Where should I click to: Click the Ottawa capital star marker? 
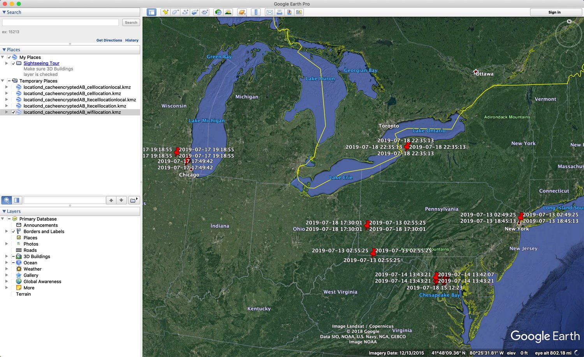point(475,72)
